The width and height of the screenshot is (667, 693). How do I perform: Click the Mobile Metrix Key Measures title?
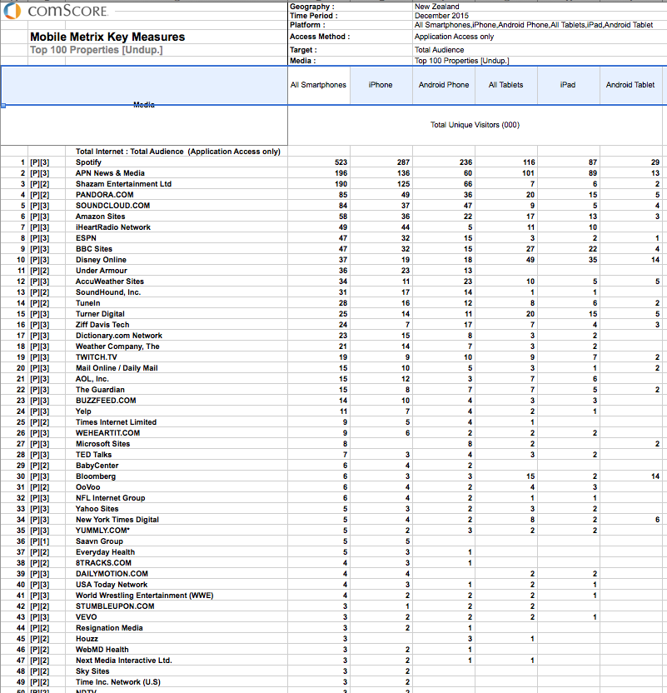coord(107,37)
